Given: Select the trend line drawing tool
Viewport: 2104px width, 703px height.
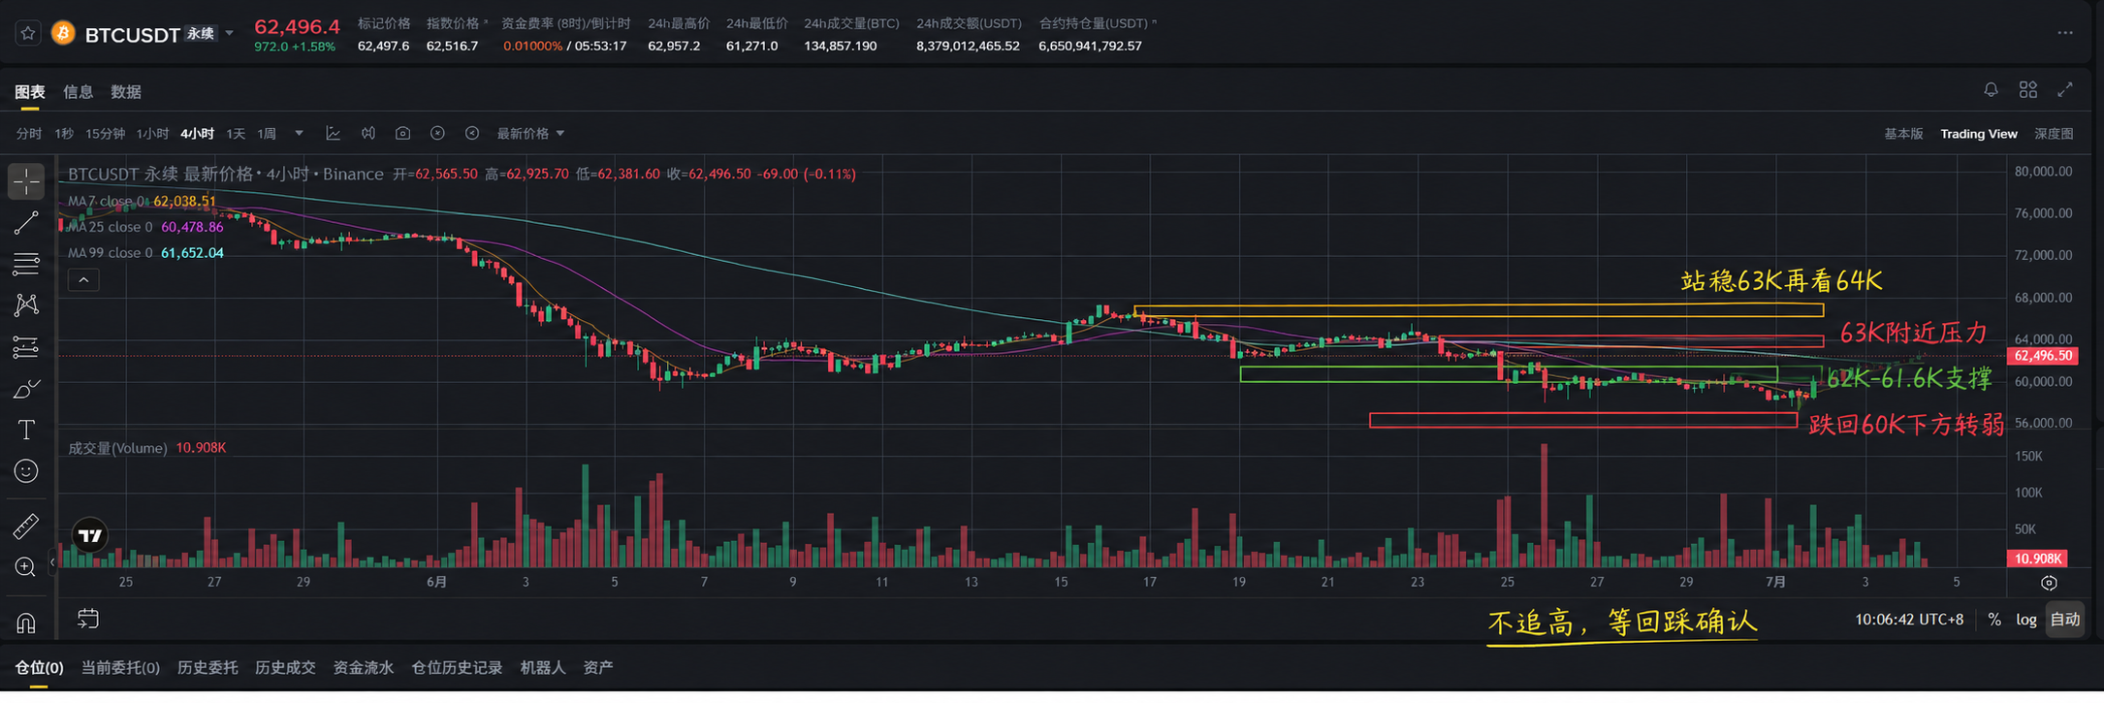Looking at the screenshot, I should point(26,222).
